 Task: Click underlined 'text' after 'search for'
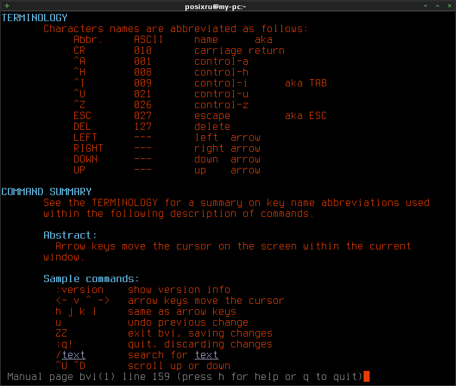click(x=206, y=355)
